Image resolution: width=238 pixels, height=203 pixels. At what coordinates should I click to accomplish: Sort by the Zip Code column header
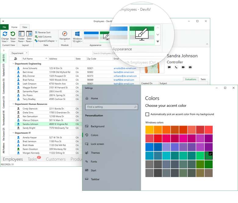point(99,59)
